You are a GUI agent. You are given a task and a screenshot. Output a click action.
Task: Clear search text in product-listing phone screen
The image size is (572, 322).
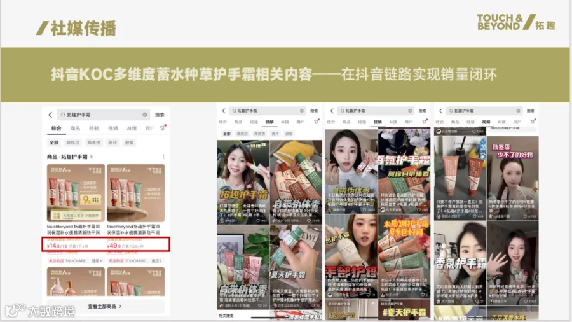[x=145, y=115]
